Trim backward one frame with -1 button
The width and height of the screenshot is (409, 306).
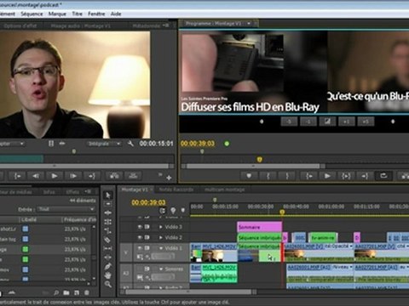308,122
